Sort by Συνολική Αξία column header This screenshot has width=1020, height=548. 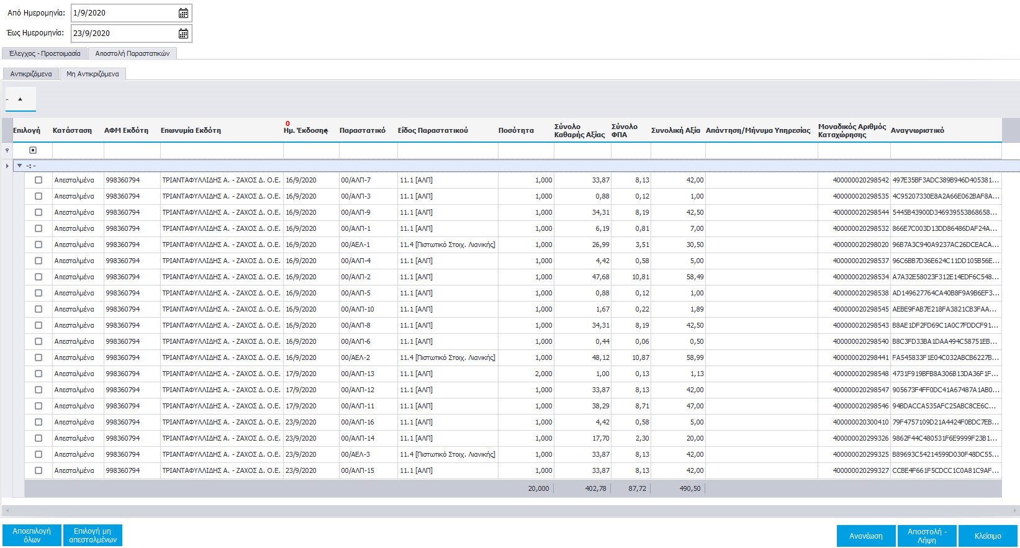pos(675,130)
